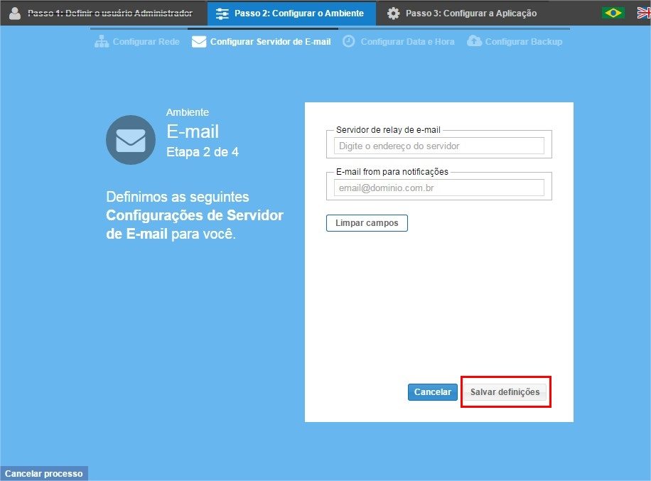Screen dimensions: 651x481
Task: Select the 'Passo 3: Configurar a Aplicação' tab label
Action: point(471,13)
